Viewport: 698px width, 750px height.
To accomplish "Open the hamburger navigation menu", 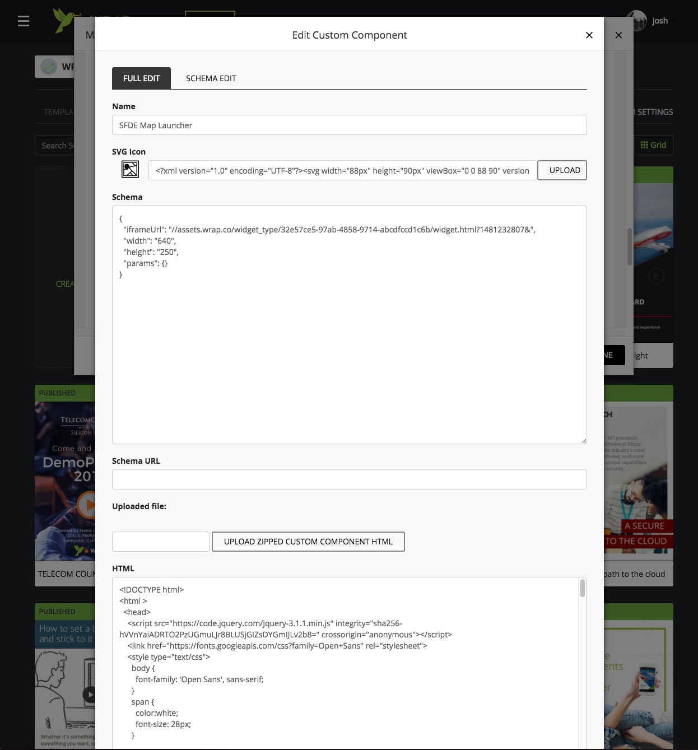I will (x=23, y=21).
